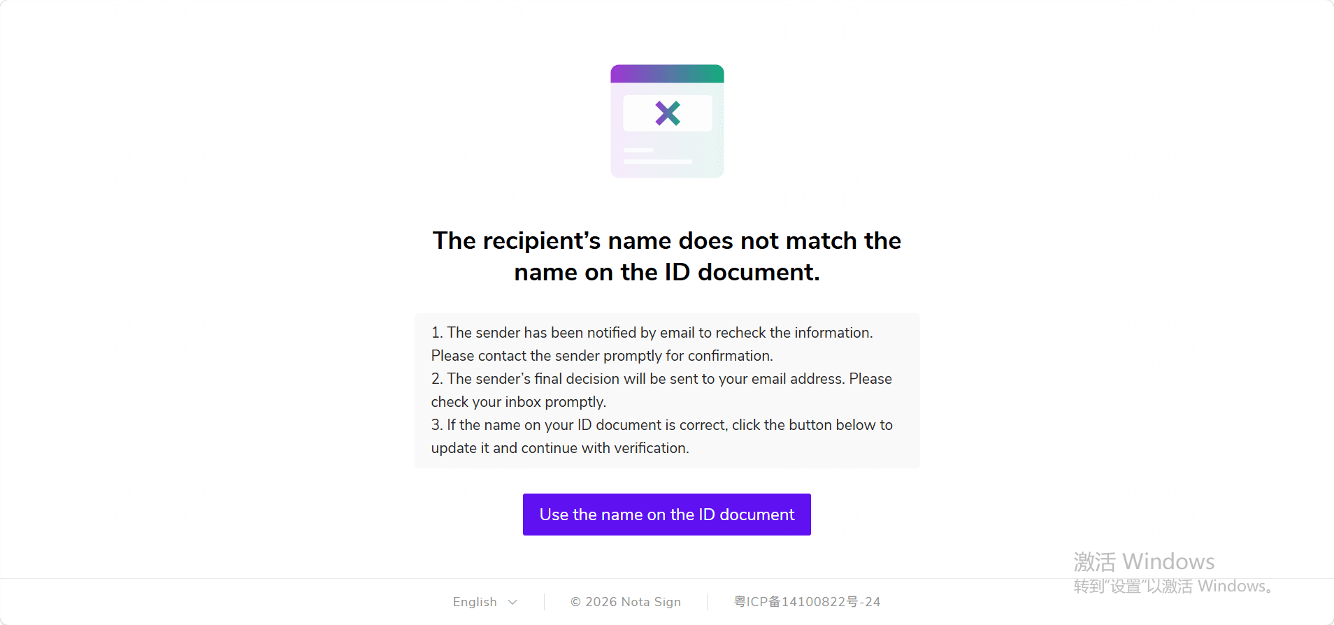
Task: Click the X mark in the illustration
Action: [x=668, y=113]
